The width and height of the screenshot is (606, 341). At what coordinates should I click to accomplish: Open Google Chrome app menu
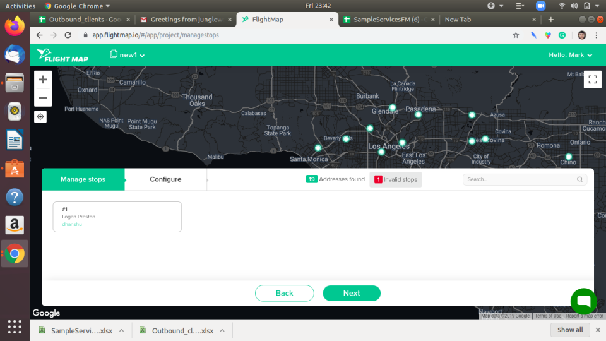click(77, 6)
